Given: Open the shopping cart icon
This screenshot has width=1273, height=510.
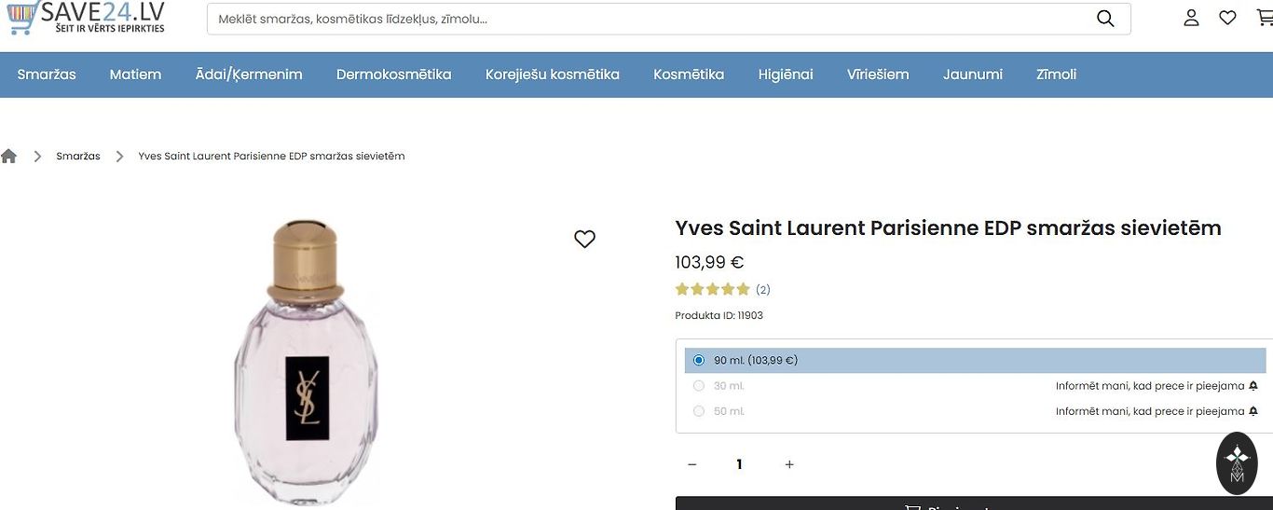Looking at the screenshot, I should (x=1264, y=18).
